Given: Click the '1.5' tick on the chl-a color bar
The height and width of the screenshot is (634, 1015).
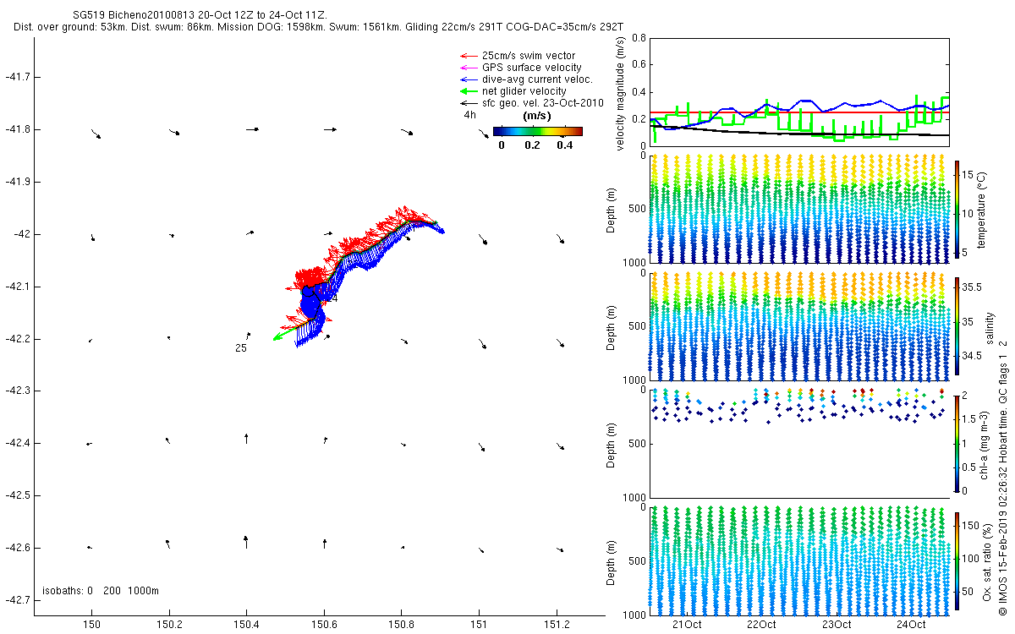Looking at the screenshot, I should pos(969,418).
